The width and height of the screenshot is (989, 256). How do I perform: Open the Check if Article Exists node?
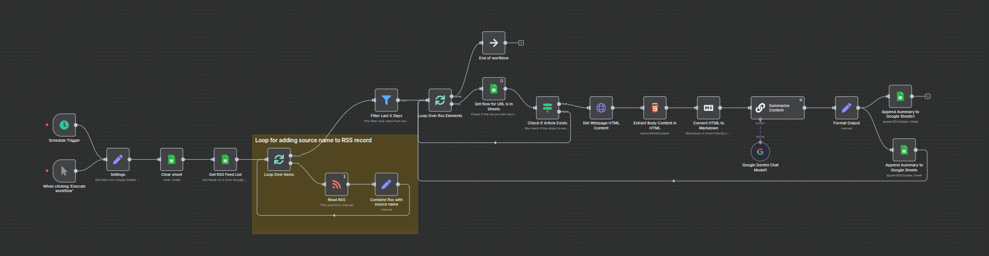pos(547,108)
